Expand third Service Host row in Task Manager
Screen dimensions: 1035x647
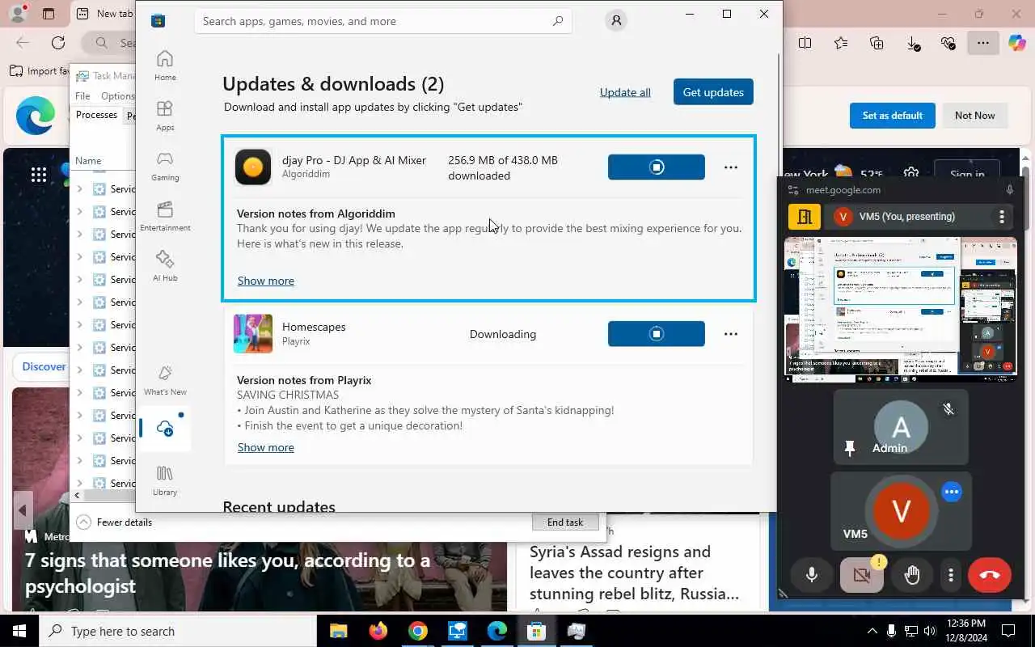click(x=79, y=234)
